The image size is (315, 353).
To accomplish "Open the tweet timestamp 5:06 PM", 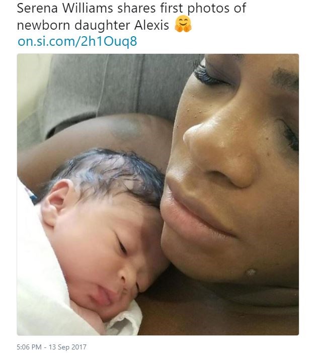I will [x=29, y=346].
